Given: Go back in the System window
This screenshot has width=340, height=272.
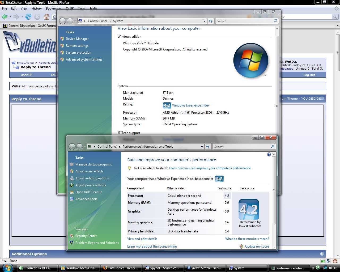Looking at the screenshot, I should (x=62, y=21).
